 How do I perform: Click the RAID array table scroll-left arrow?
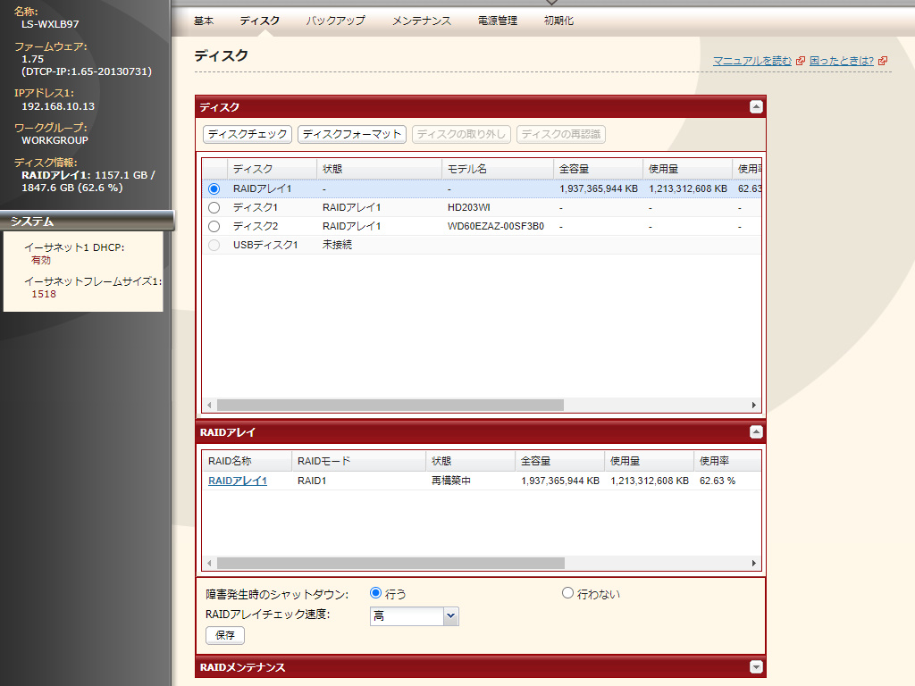point(208,564)
